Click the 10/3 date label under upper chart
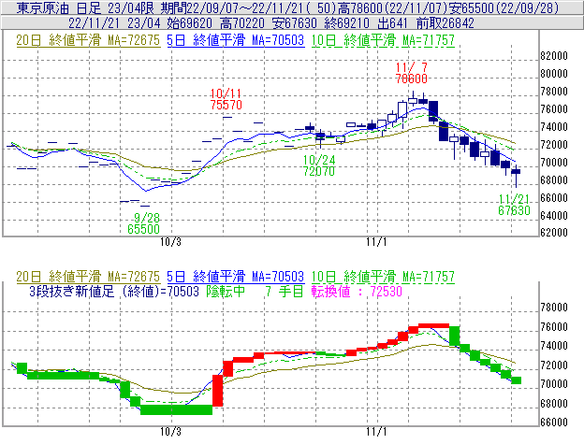The image size is (584, 444). click(170, 242)
